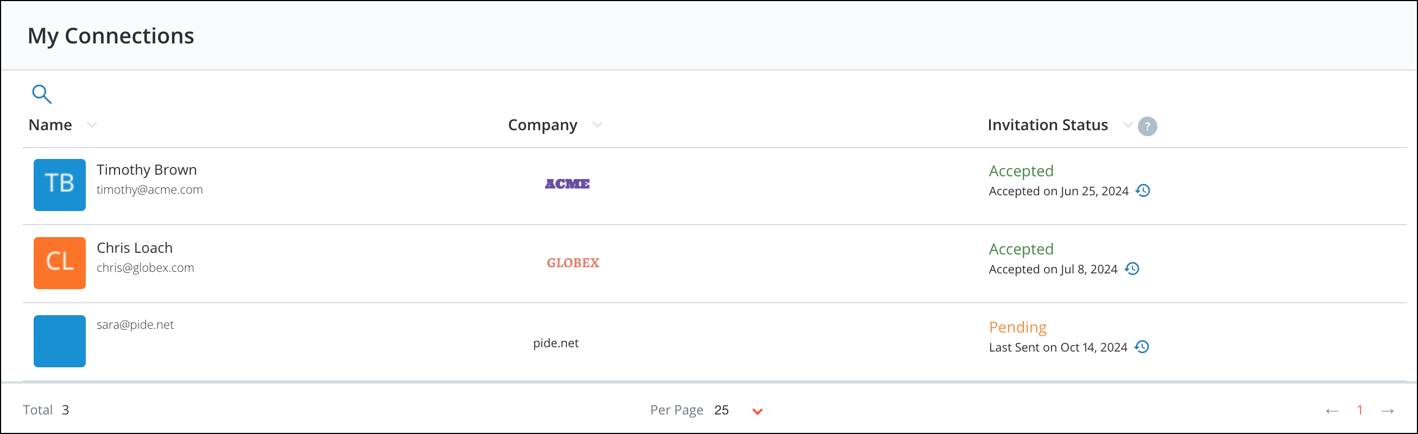Click the ACME company logo

567,184
